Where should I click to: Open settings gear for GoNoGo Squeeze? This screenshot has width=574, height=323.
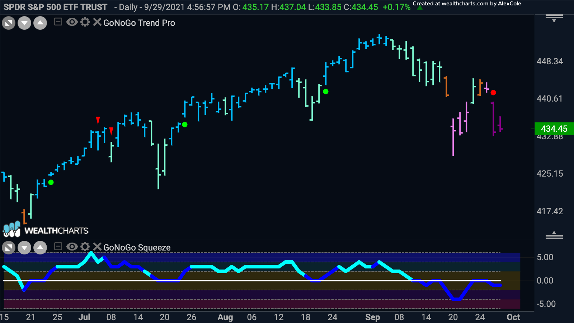tap(85, 247)
